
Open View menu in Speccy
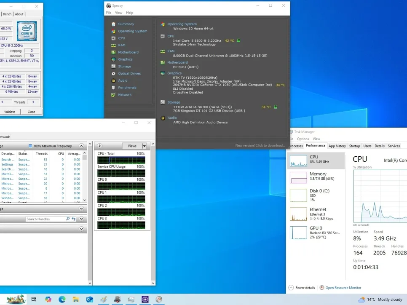click(119, 13)
